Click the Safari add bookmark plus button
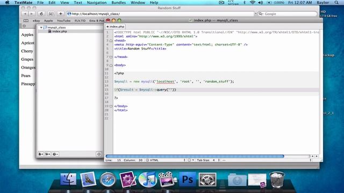344x193 pixels. coord(61,14)
